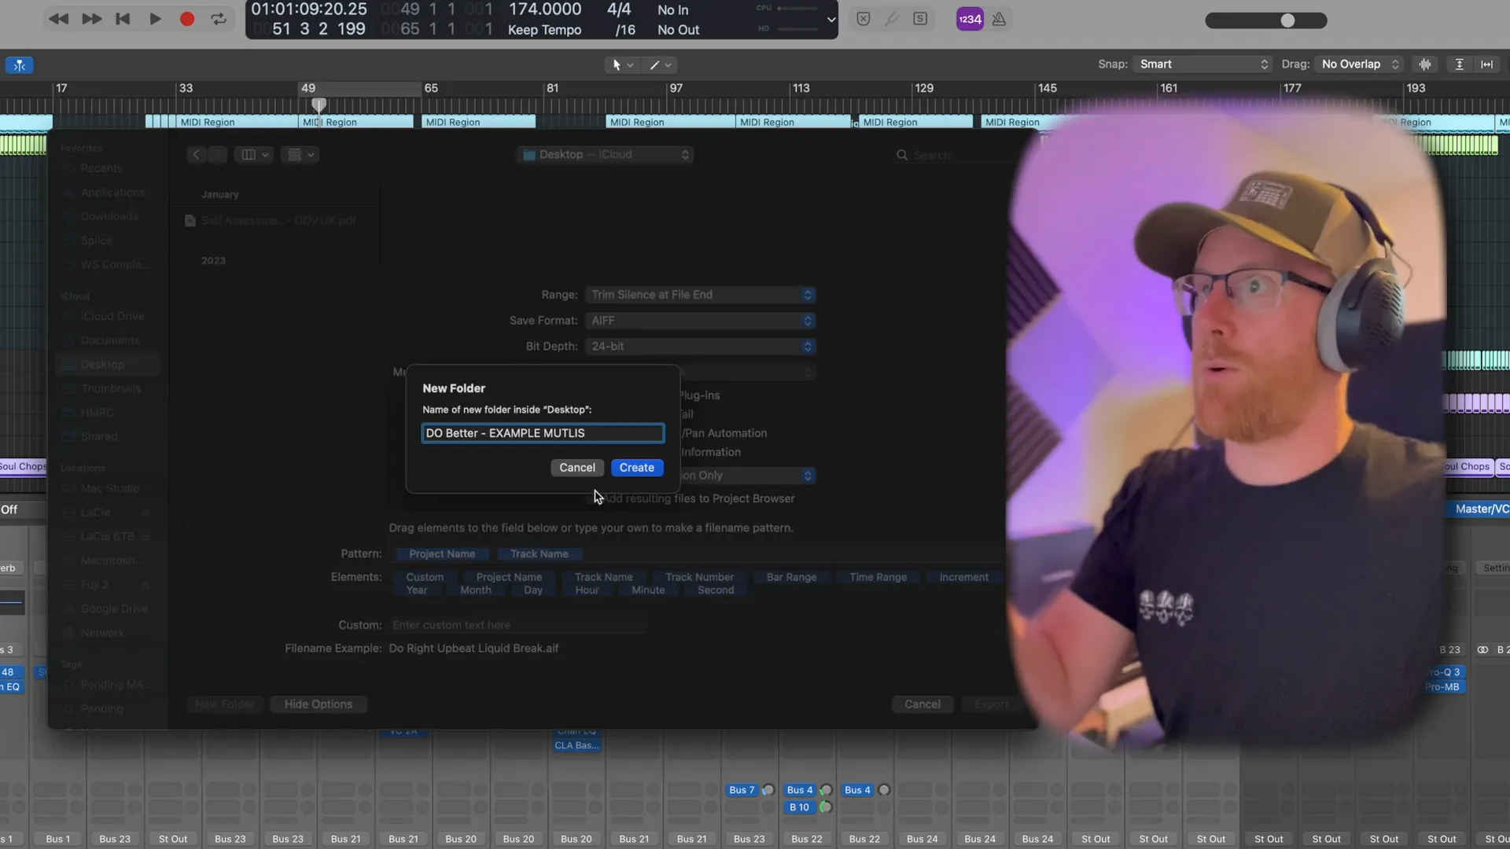Click the Pro-MB plug-in slot
The height and width of the screenshot is (849, 1510).
[1442, 687]
